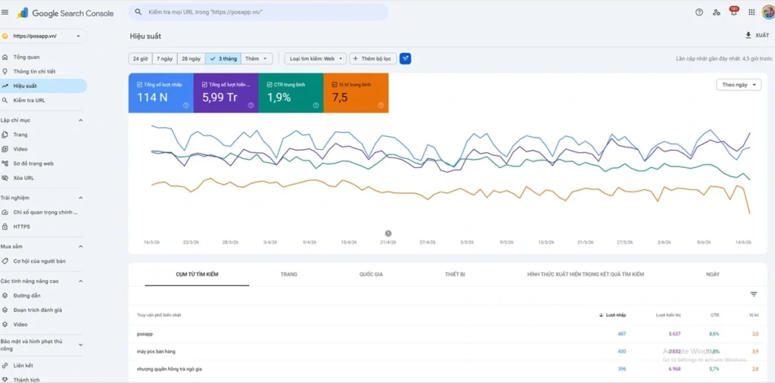
Task: Switch to the QUỐC GIA tab
Action: 371,274
